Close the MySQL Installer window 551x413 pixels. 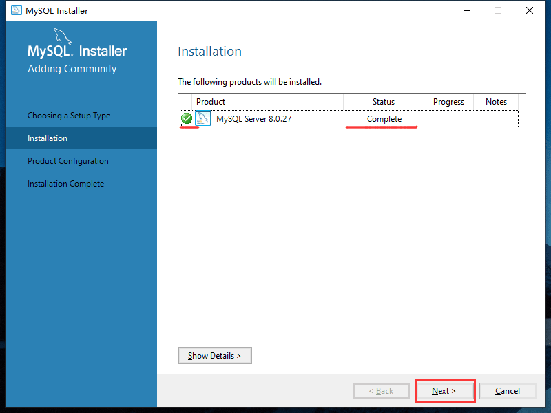[530, 10]
